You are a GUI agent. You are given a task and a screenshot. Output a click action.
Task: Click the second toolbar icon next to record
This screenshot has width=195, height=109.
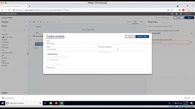coord(34,22)
